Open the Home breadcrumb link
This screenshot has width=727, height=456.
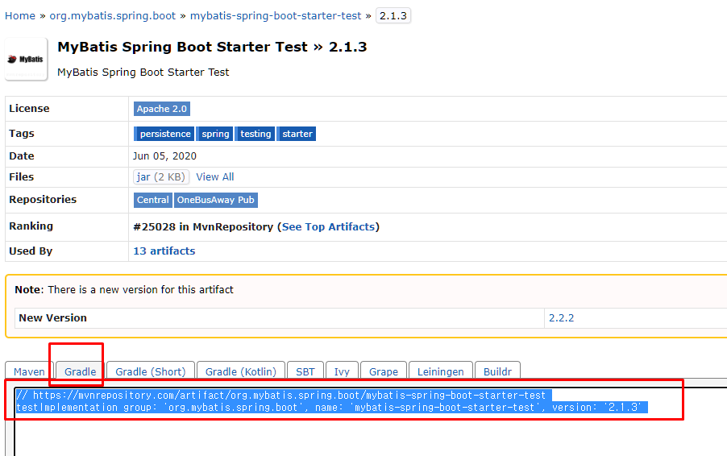pyautogui.click(x=20, y=16)
